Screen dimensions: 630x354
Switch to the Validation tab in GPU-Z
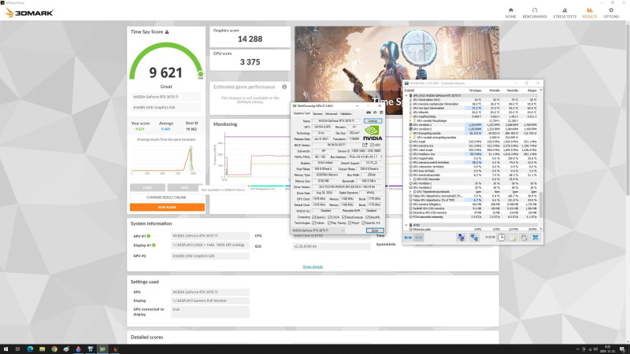[346, 113]
